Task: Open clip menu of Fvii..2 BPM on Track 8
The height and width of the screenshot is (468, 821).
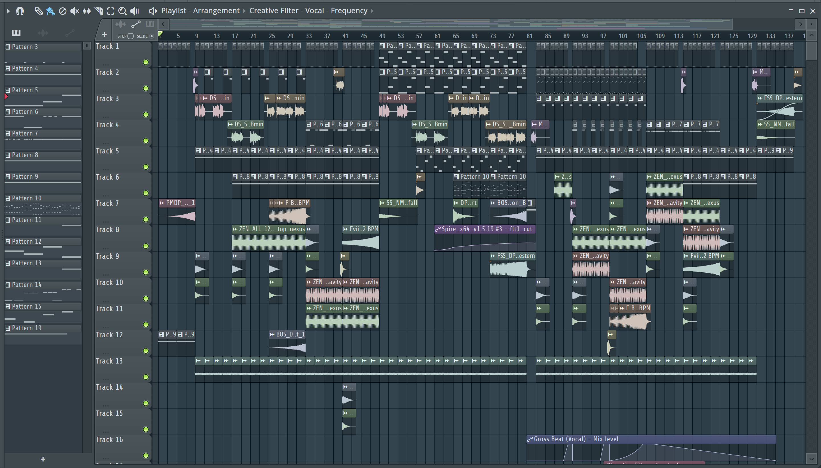Action: click(x=346, y=229)
